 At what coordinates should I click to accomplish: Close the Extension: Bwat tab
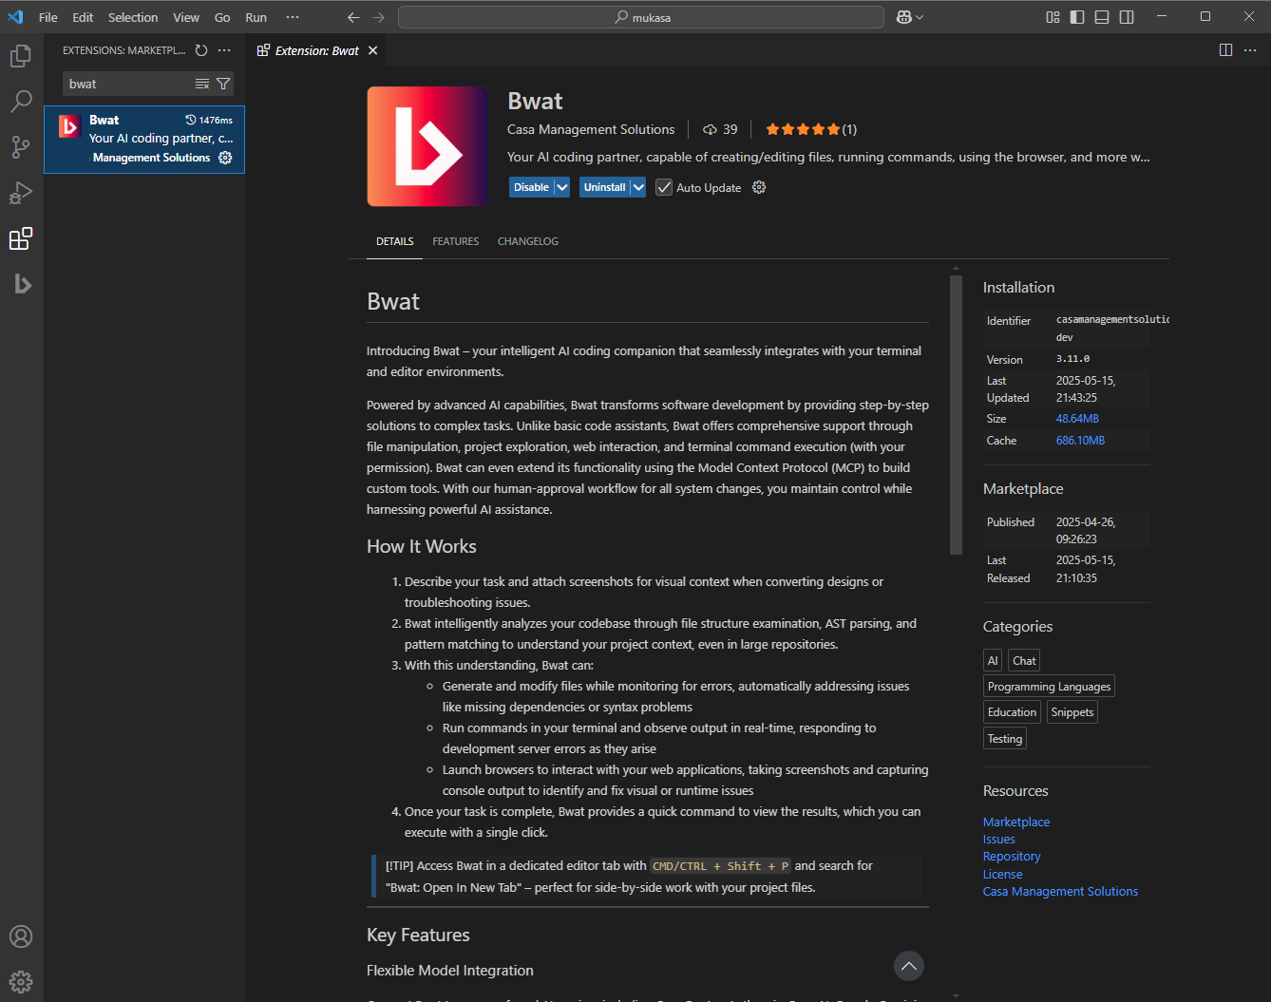[x=373, y=50]
